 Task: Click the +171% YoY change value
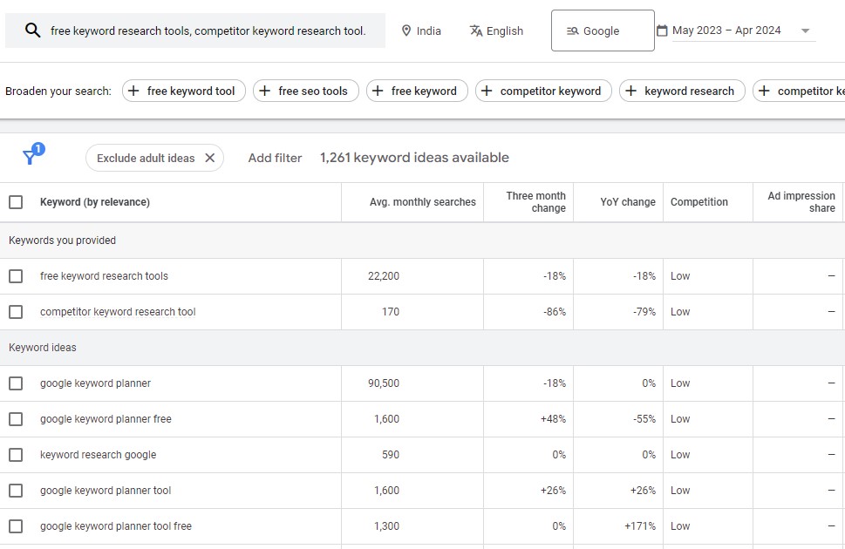[x=640, y=526]
